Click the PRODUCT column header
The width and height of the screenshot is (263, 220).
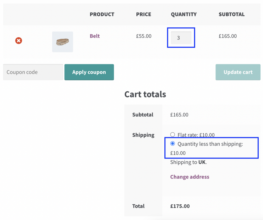pyautogui.click(x=102, y=14)
